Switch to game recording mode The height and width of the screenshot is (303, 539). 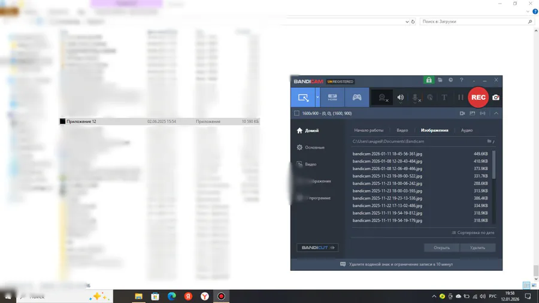pyautogui.click(x=357, y=97)
